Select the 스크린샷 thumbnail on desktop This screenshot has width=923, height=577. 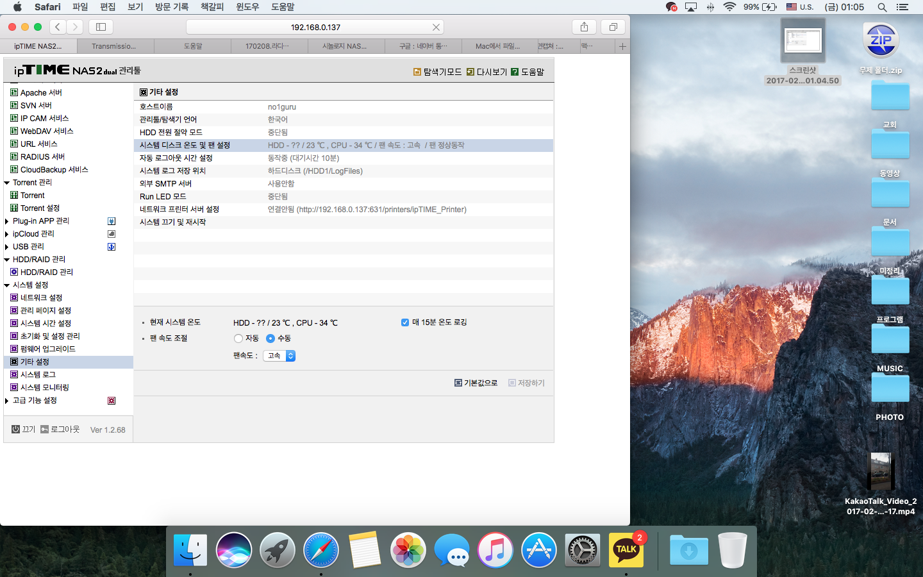click(802, 42)
